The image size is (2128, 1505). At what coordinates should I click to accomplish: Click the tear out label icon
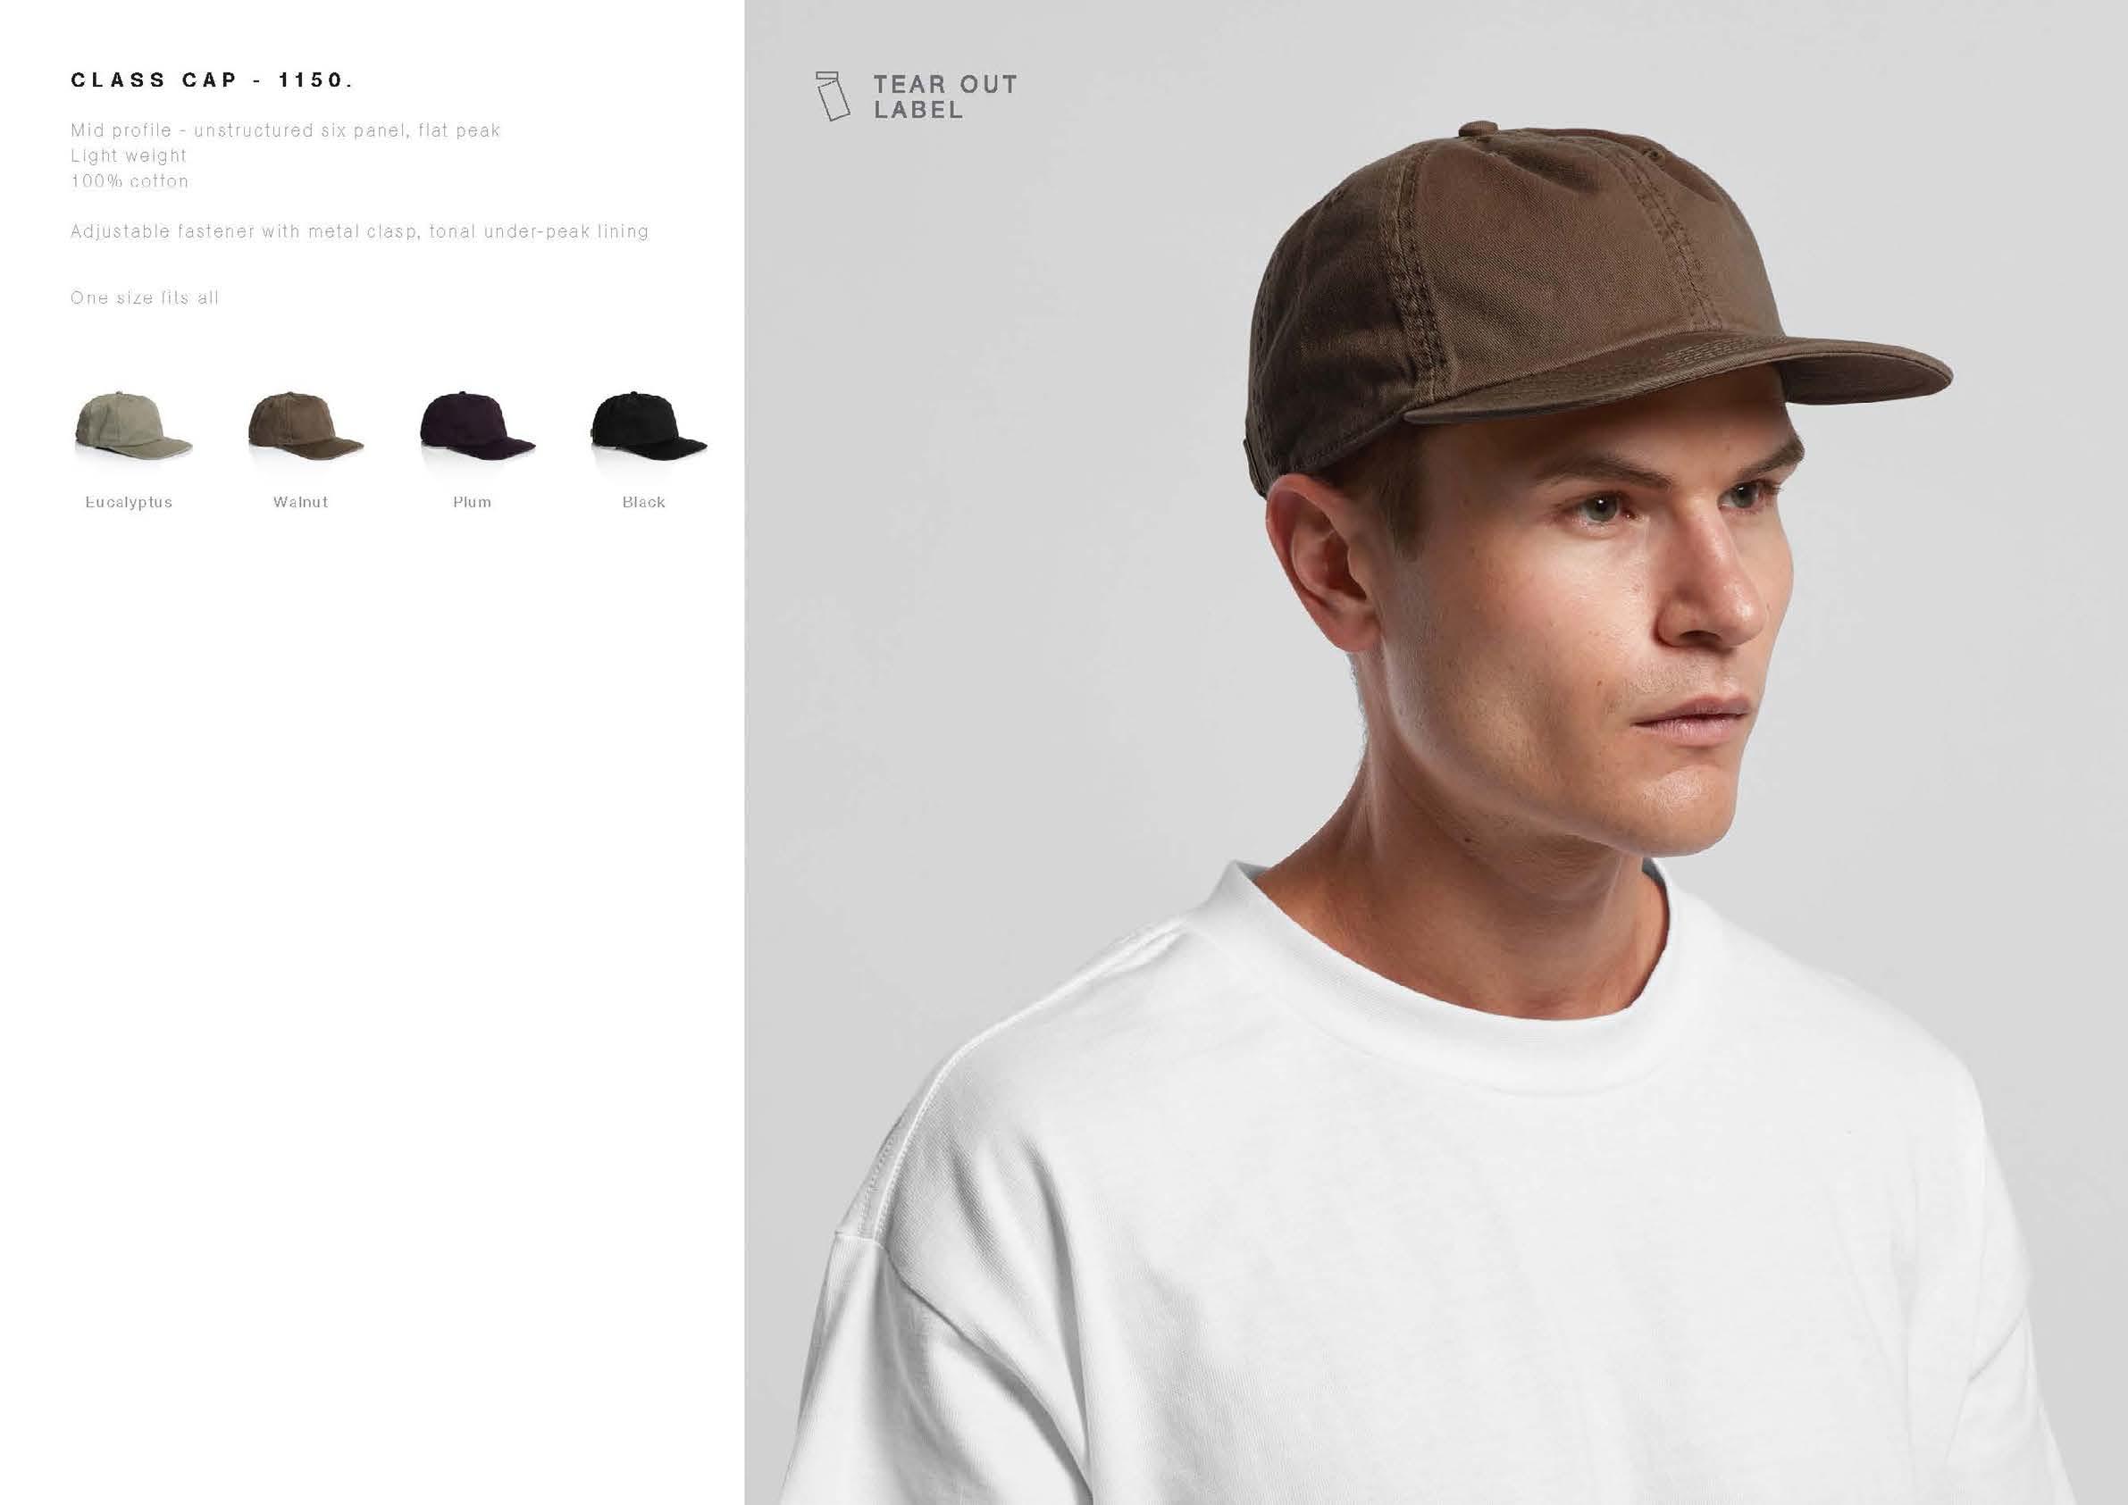tap(833, 96)
